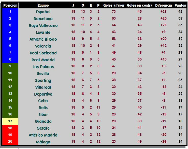Click the Real Madrid team name
The image size is (188, 149).
(x=43, y=60)
